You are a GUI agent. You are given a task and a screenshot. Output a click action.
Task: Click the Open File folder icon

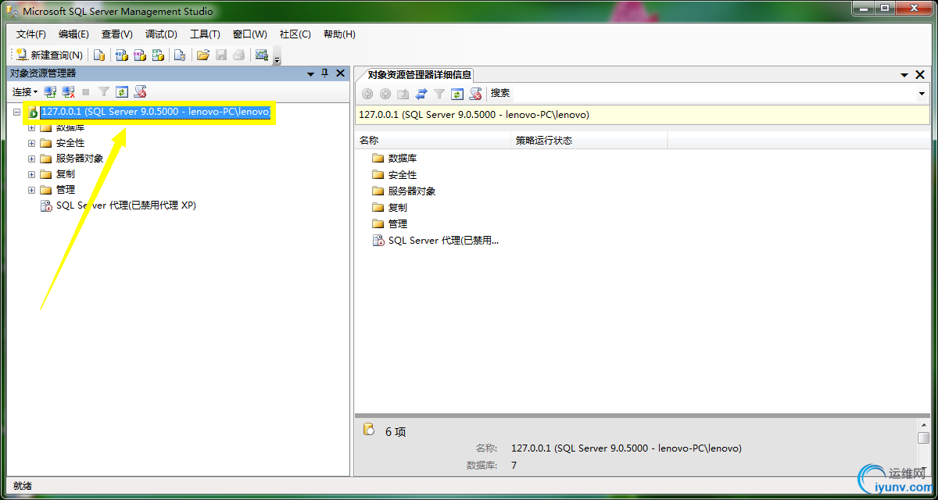203,55
